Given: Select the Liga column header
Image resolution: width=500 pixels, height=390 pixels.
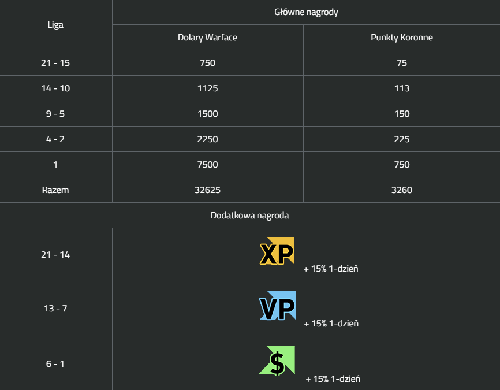Looking at the screenshot, I should (x=55, y=25).
